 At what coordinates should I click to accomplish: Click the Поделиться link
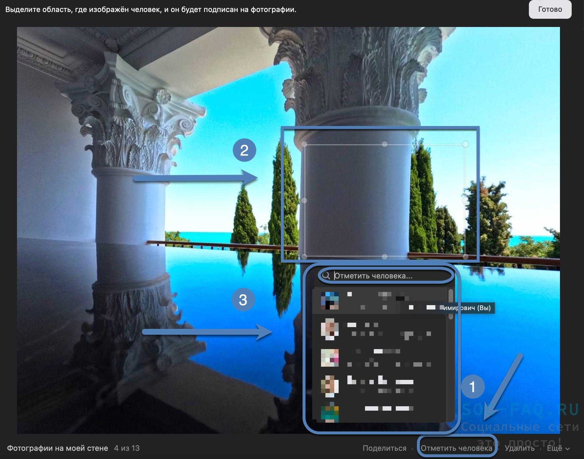click(x=384, y=448)
